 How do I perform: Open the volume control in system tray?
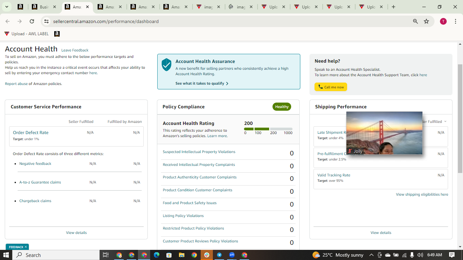tap(420, 255)
